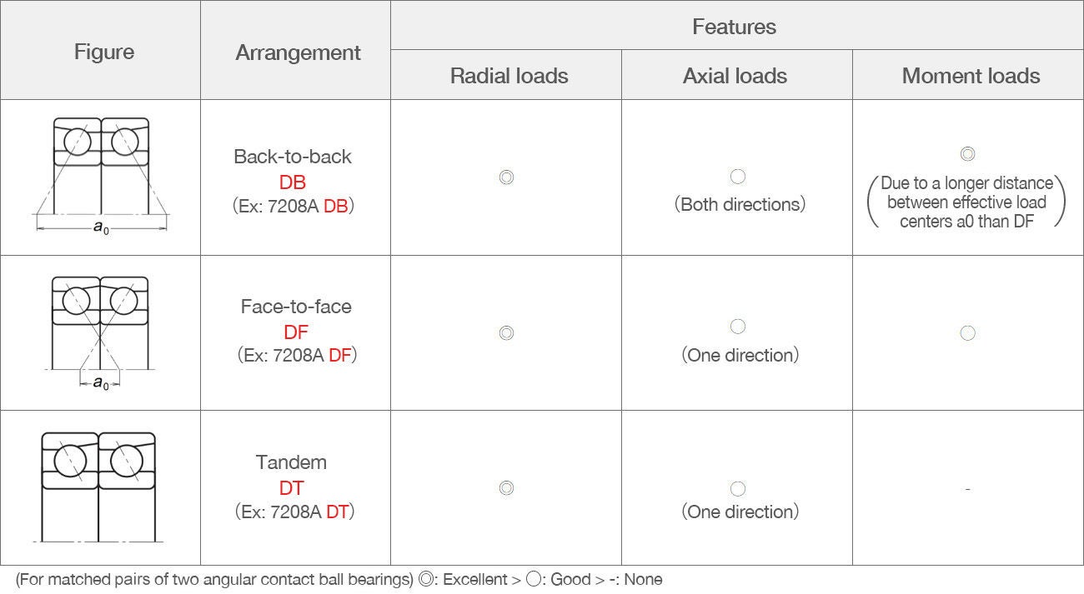1084x594 pixels.
Task: Click the Arrangement column header
Action: tap(298, 52)
